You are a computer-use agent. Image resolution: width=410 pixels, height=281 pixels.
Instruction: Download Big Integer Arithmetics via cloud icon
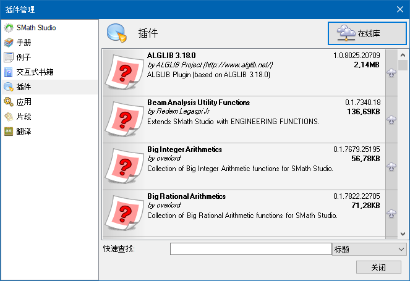tap(391, 167)
